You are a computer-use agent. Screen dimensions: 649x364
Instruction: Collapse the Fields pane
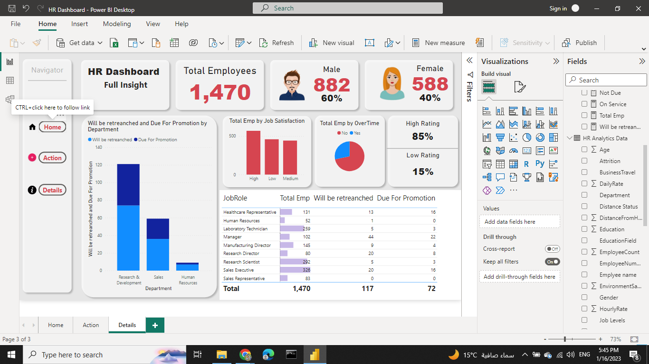[642, 61]
